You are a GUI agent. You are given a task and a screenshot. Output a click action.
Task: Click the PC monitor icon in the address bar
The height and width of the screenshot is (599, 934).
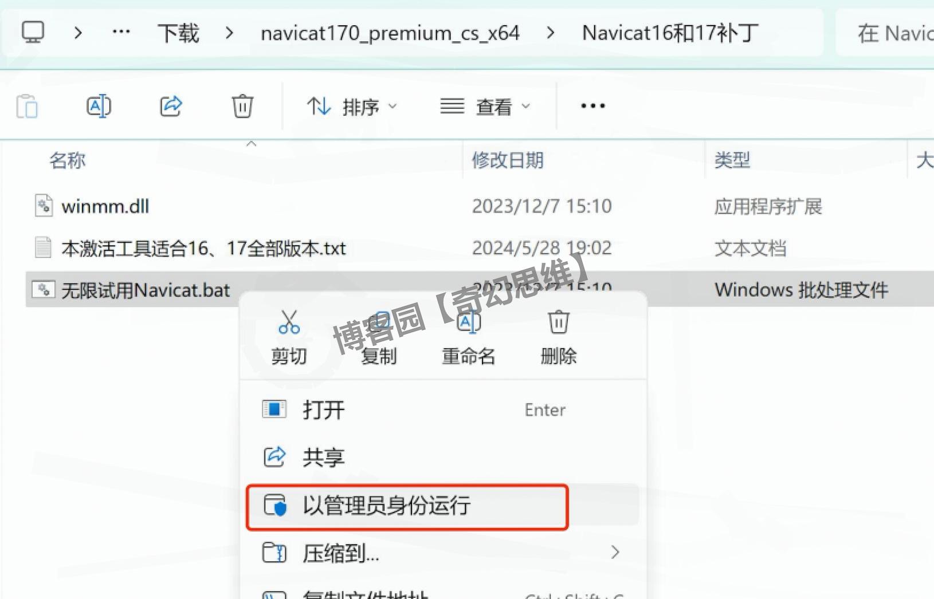point(33,33)
